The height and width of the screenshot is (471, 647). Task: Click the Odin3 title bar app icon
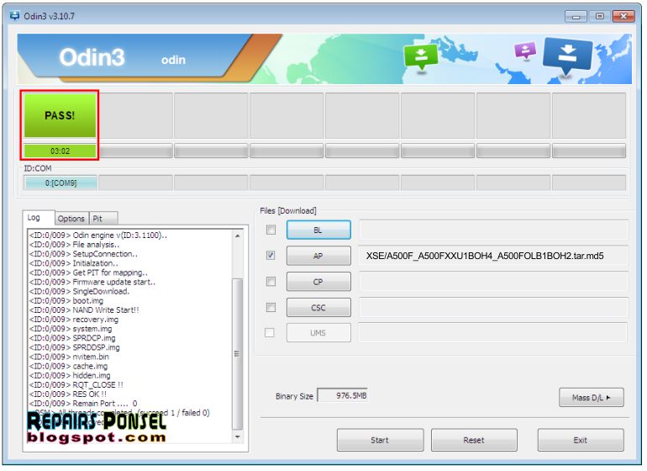tap(14, 16)
